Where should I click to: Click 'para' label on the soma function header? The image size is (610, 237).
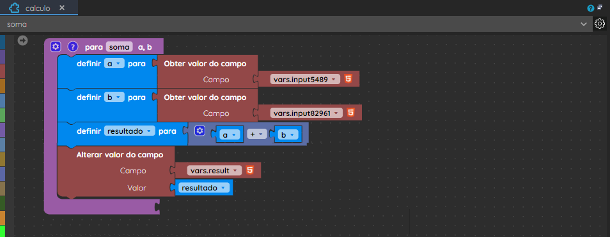[x=93, y=47]
